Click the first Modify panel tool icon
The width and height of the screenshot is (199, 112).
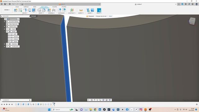(39, 10)
